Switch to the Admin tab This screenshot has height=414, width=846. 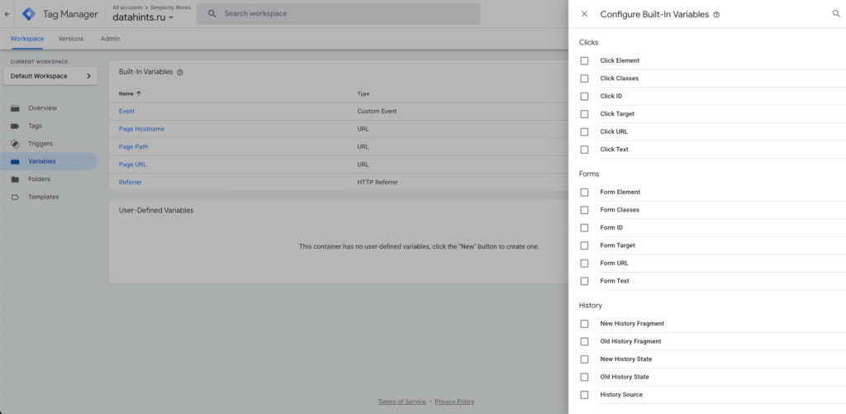point(110,39)
